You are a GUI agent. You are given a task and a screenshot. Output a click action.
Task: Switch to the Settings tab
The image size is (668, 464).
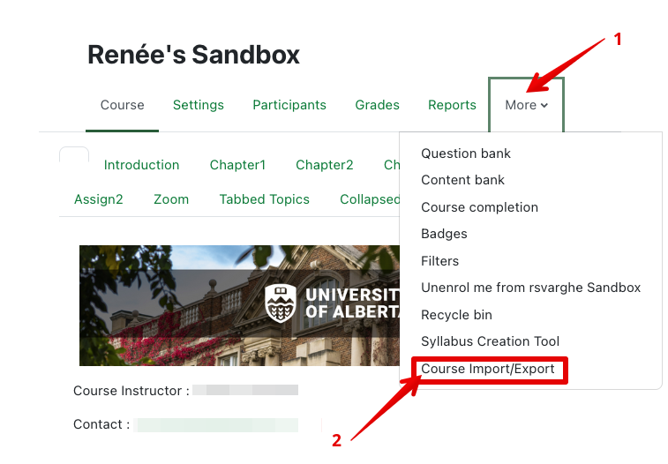click(198, 105)
